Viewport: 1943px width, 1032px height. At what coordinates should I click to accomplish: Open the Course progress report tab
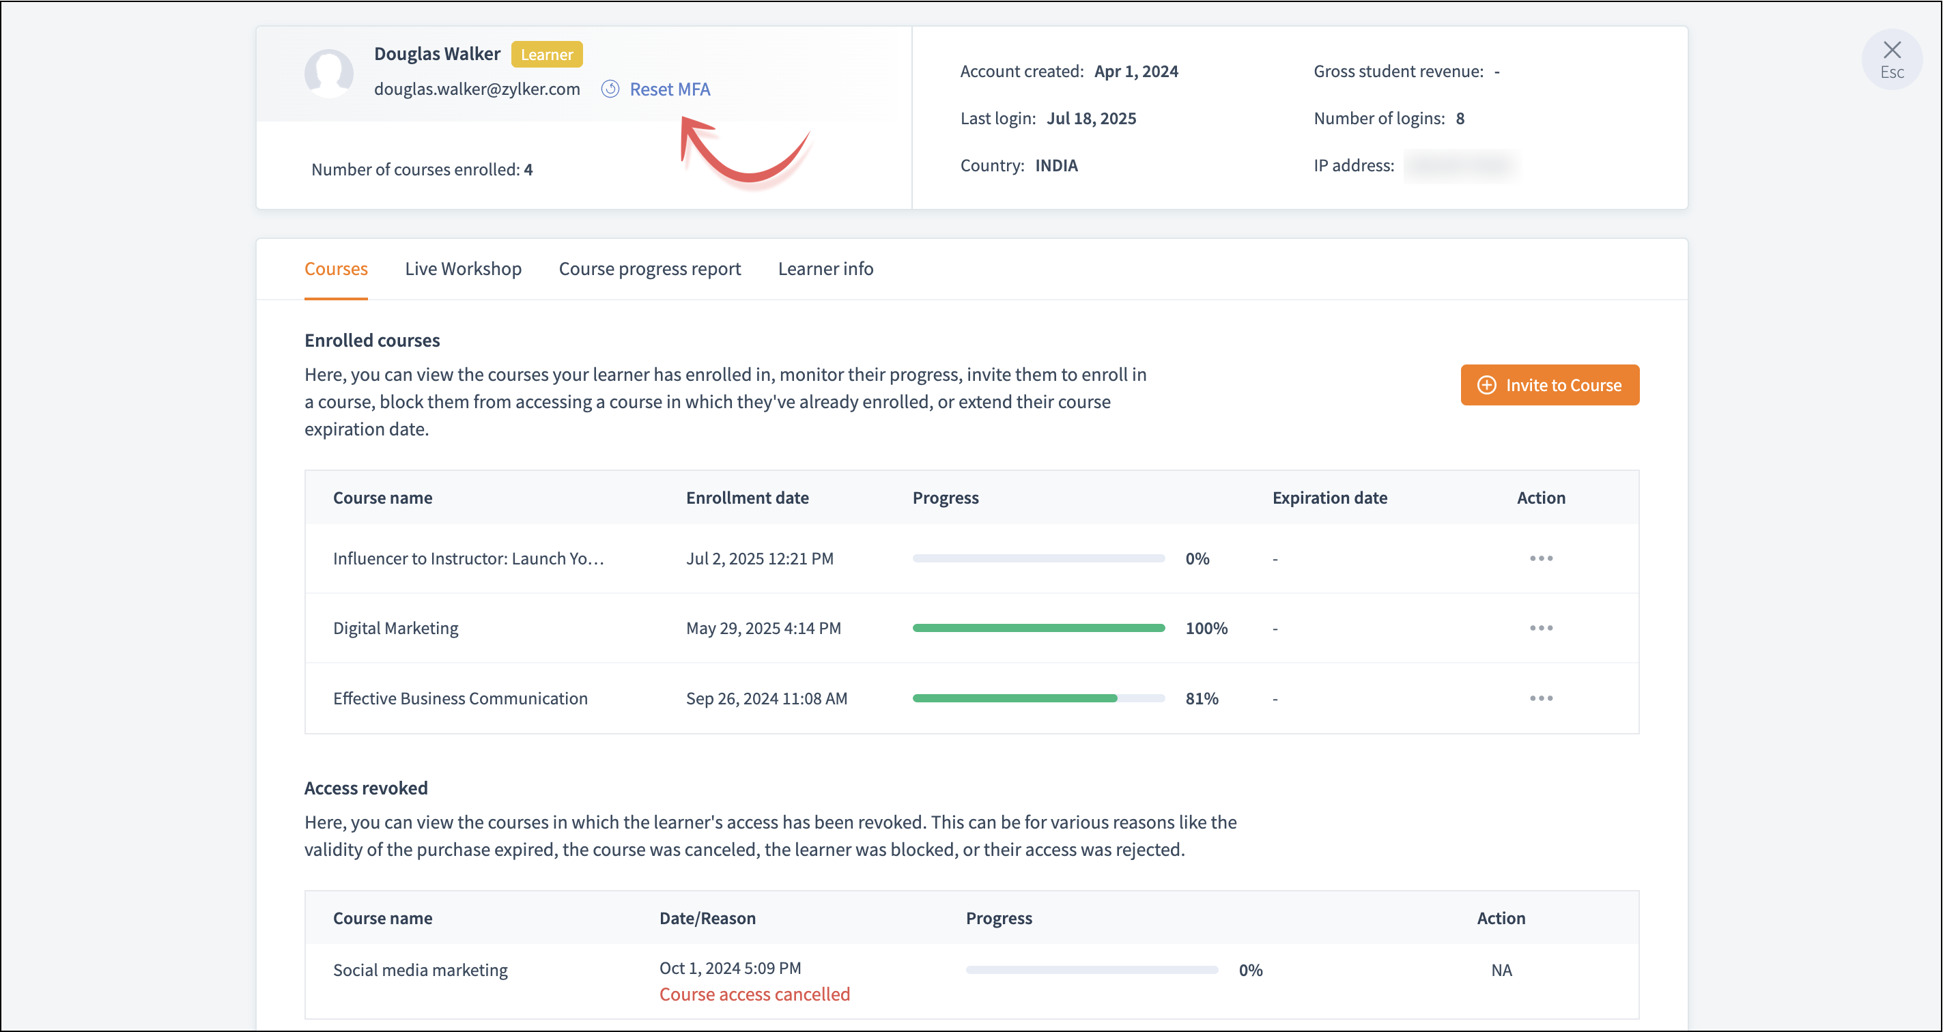tap(649, 269)
